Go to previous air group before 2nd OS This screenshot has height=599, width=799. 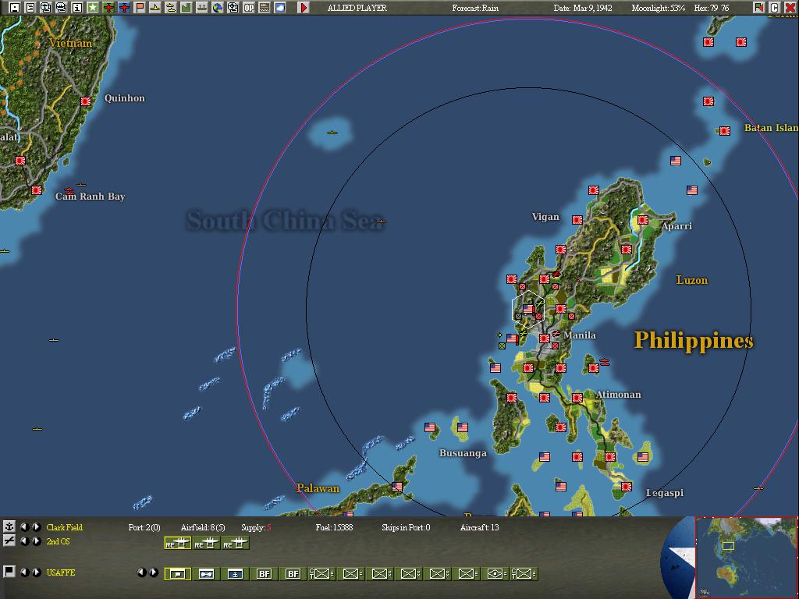pyautogui.click(x=24, y=541)
